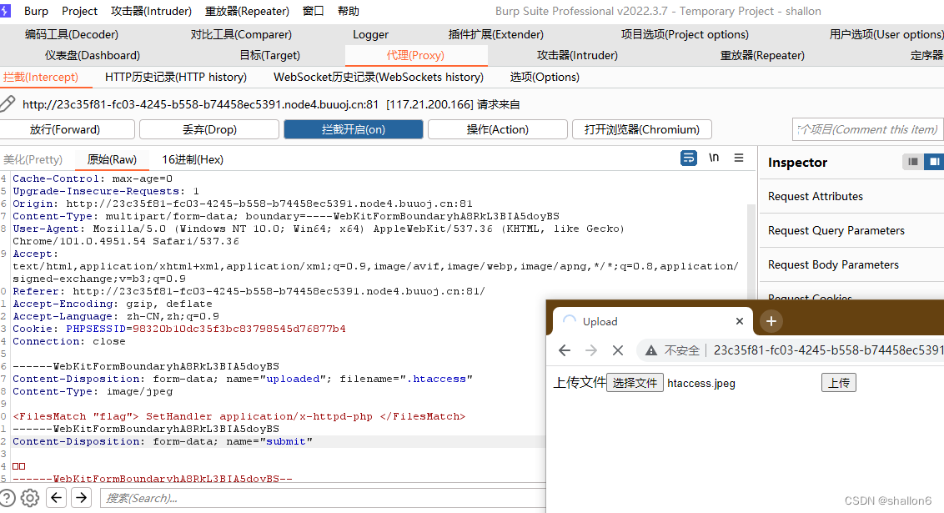The image size is (944, 513).
Task: Open the 窗口 menu
Action: (313, 11)
